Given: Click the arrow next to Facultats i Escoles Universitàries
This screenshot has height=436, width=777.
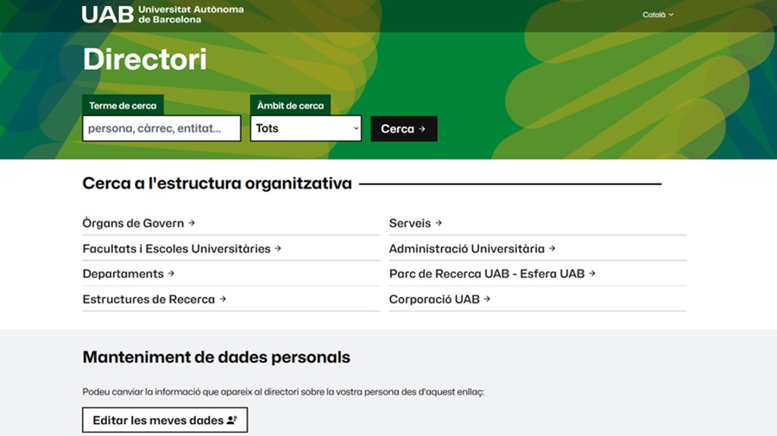Looking at the screenshot, I should pos(277,248).
